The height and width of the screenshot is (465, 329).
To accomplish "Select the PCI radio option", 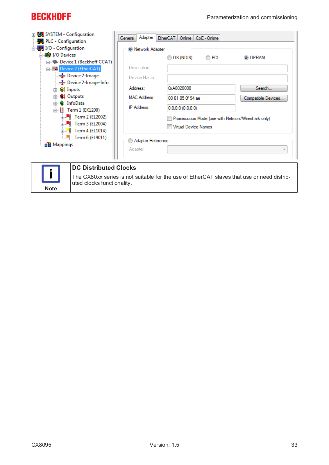I will pyautogui.click(x=208, y=58).
